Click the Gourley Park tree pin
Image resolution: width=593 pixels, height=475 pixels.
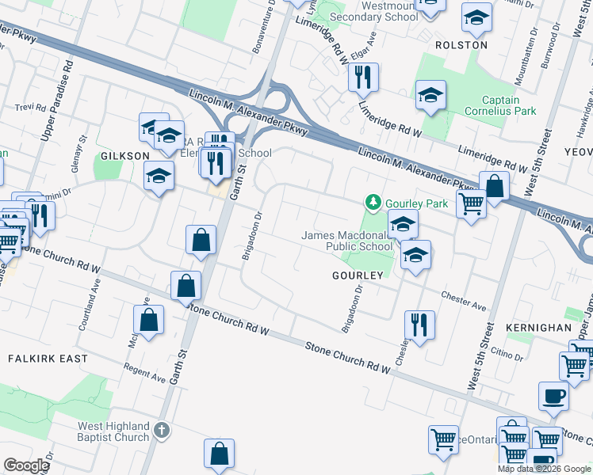point(373,203)
